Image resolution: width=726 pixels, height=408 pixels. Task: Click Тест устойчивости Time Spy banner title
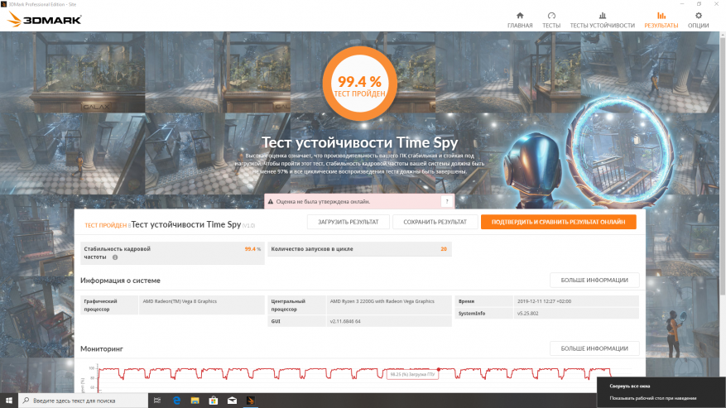coord(360,142)
